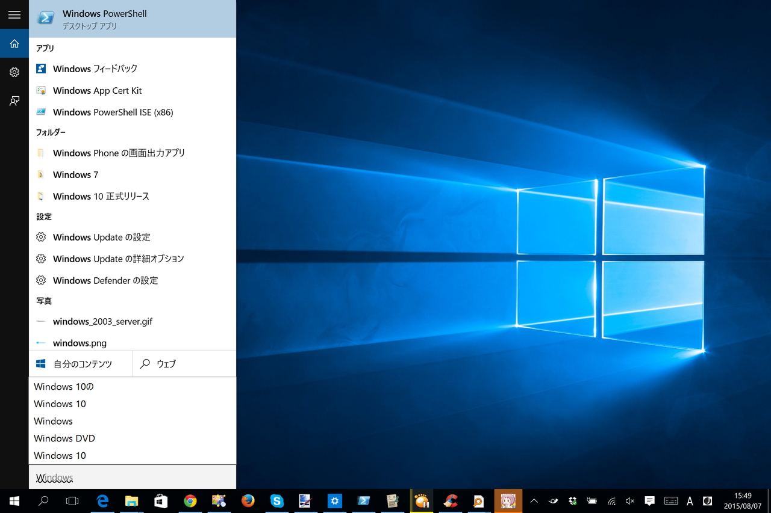Switch to the 自分のコンテンツ tab
The width and height of the screenshot is (771, 513).
pos(80,363)
